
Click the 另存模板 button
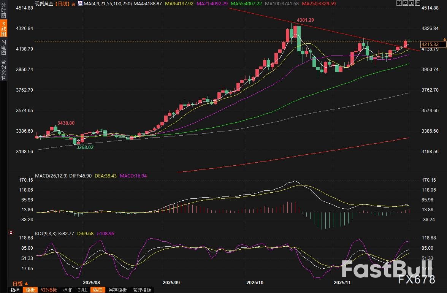click(118, 290)
